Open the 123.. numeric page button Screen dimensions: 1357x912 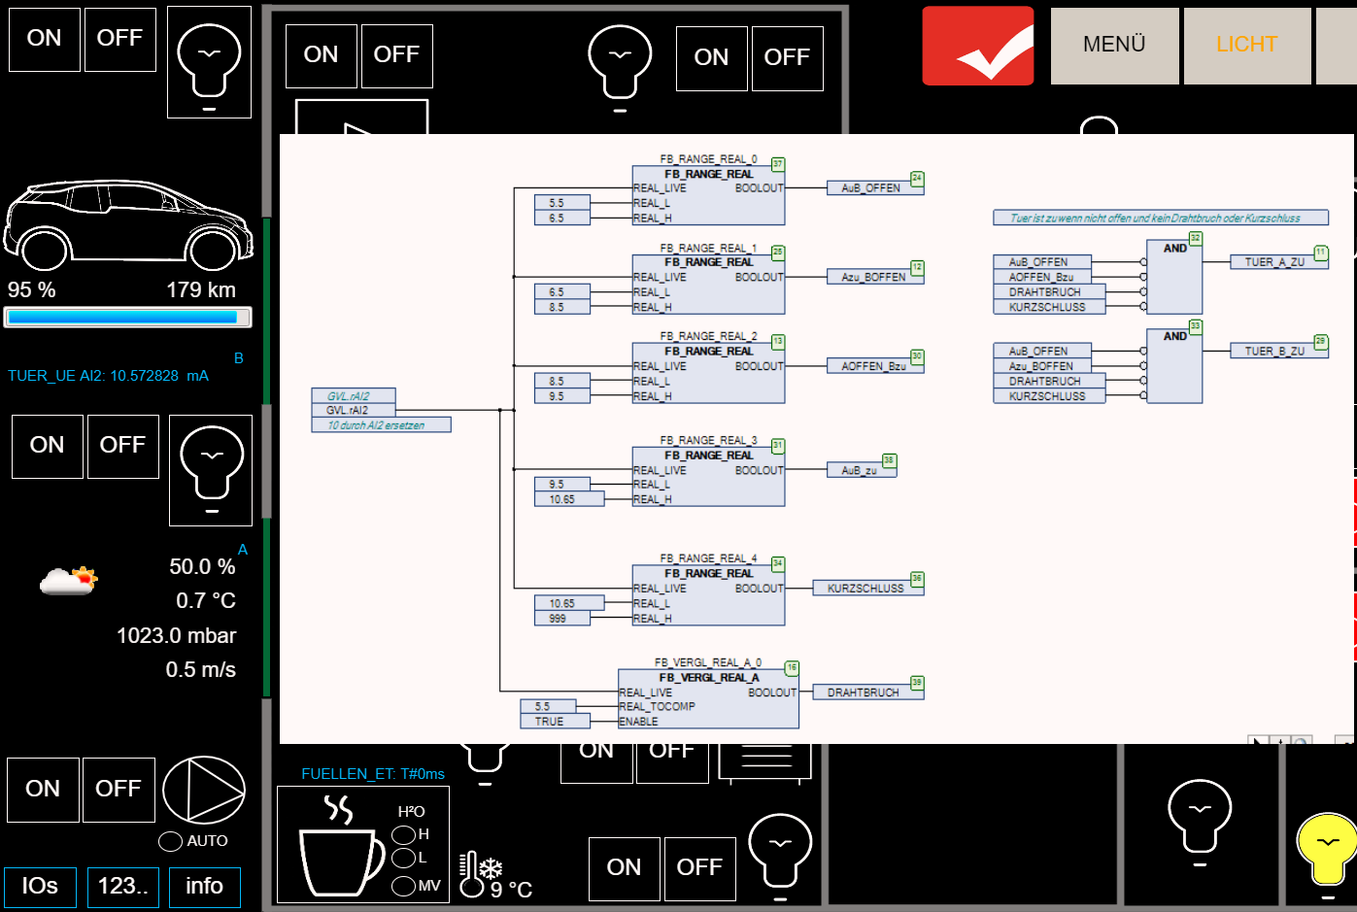pos(123,887)
